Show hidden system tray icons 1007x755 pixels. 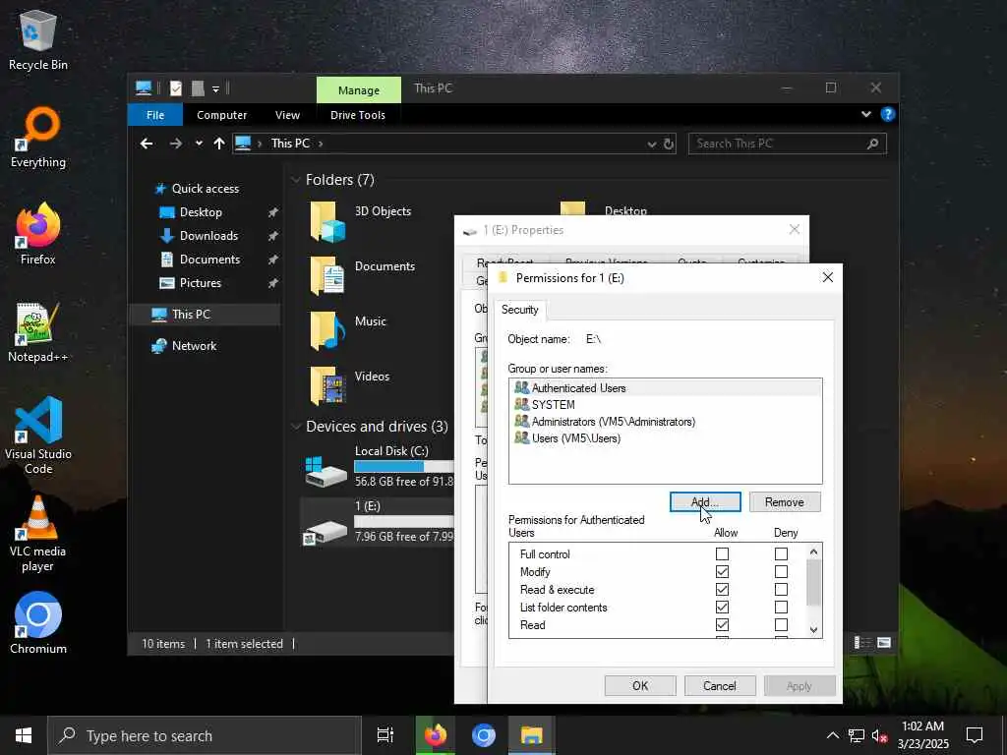[x=832, y=735]
